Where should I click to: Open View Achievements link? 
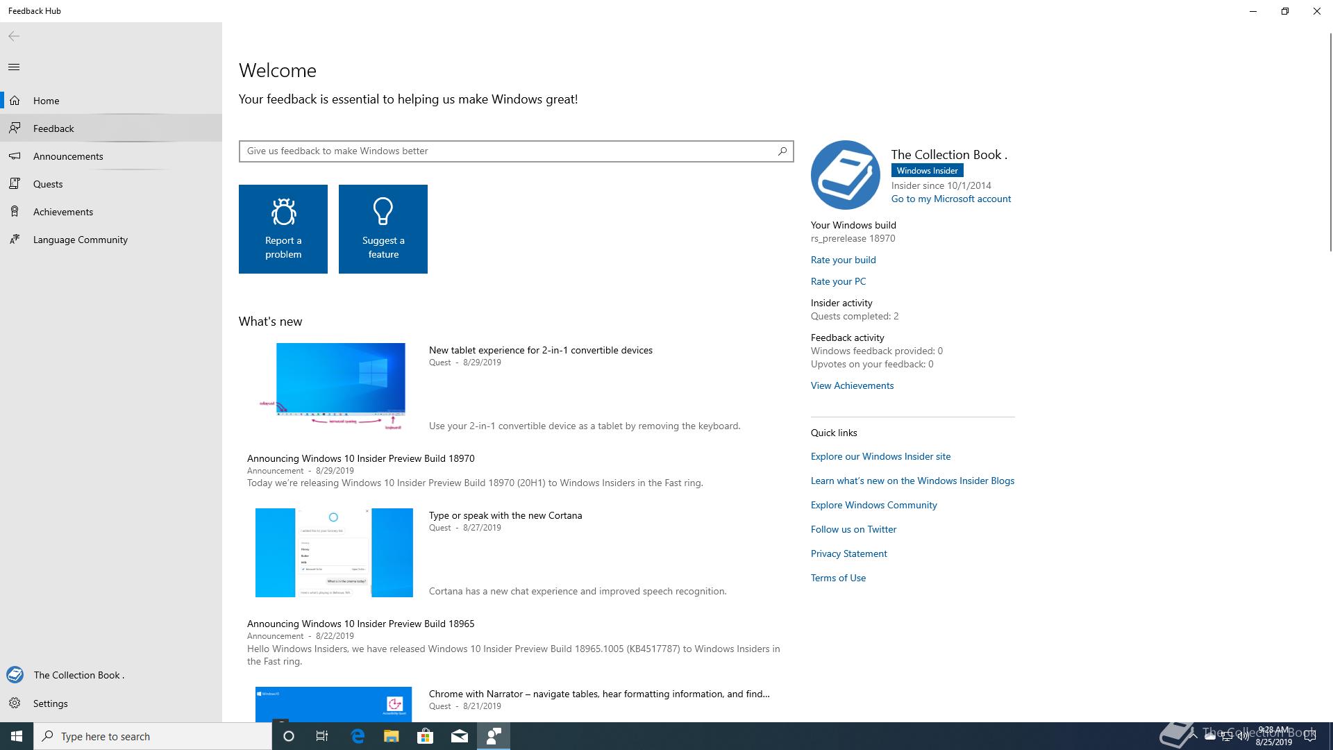tap(852, 385)
